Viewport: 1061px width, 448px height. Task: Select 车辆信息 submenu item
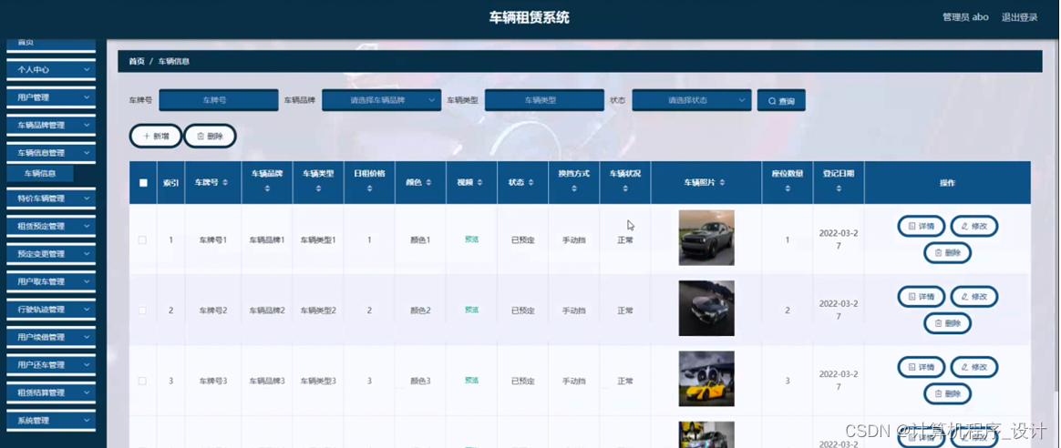pyautogui.click(x=40, y=174)
